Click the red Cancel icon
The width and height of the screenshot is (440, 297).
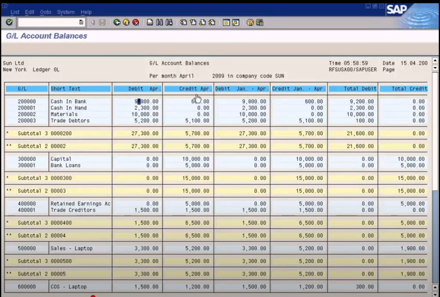[136, 22]
